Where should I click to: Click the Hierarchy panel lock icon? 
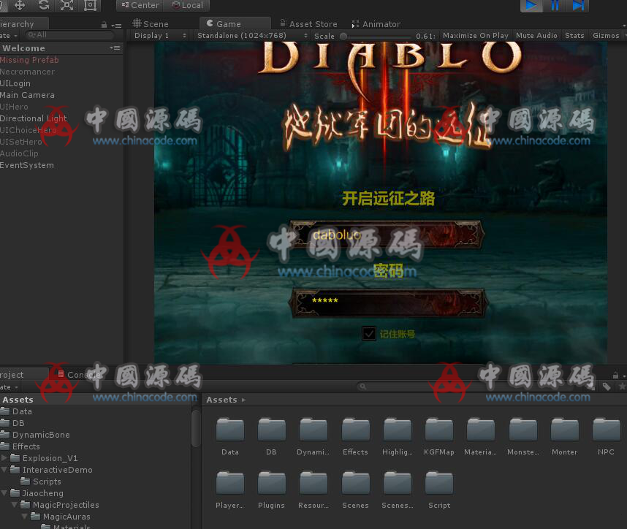[x=104, y=25]
